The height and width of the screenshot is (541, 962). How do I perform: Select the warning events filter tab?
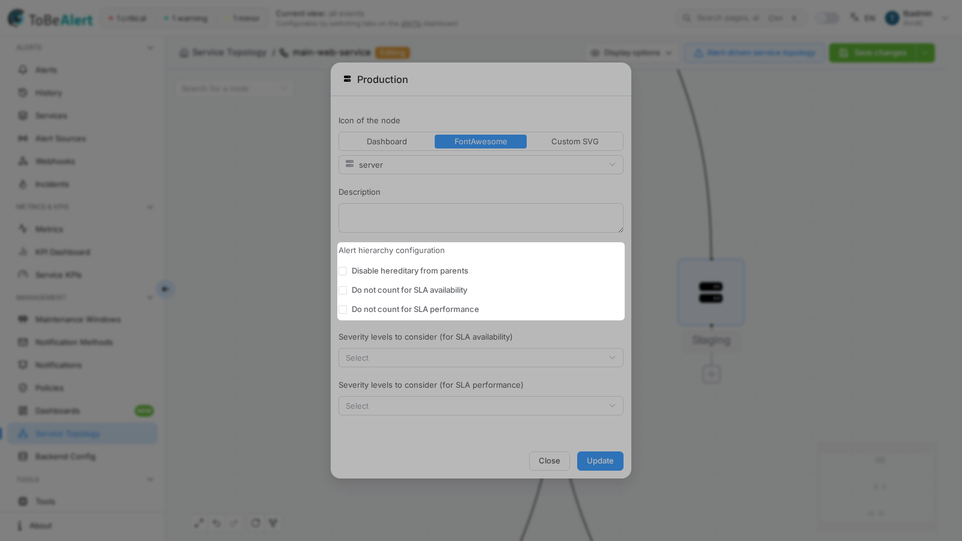click(x=186, y=18)
